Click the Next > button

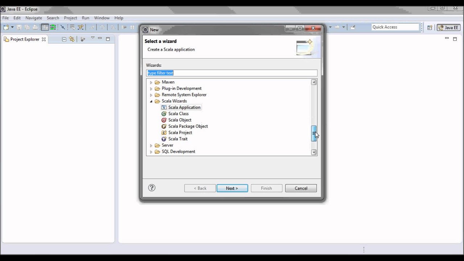[x=232, y=188]
